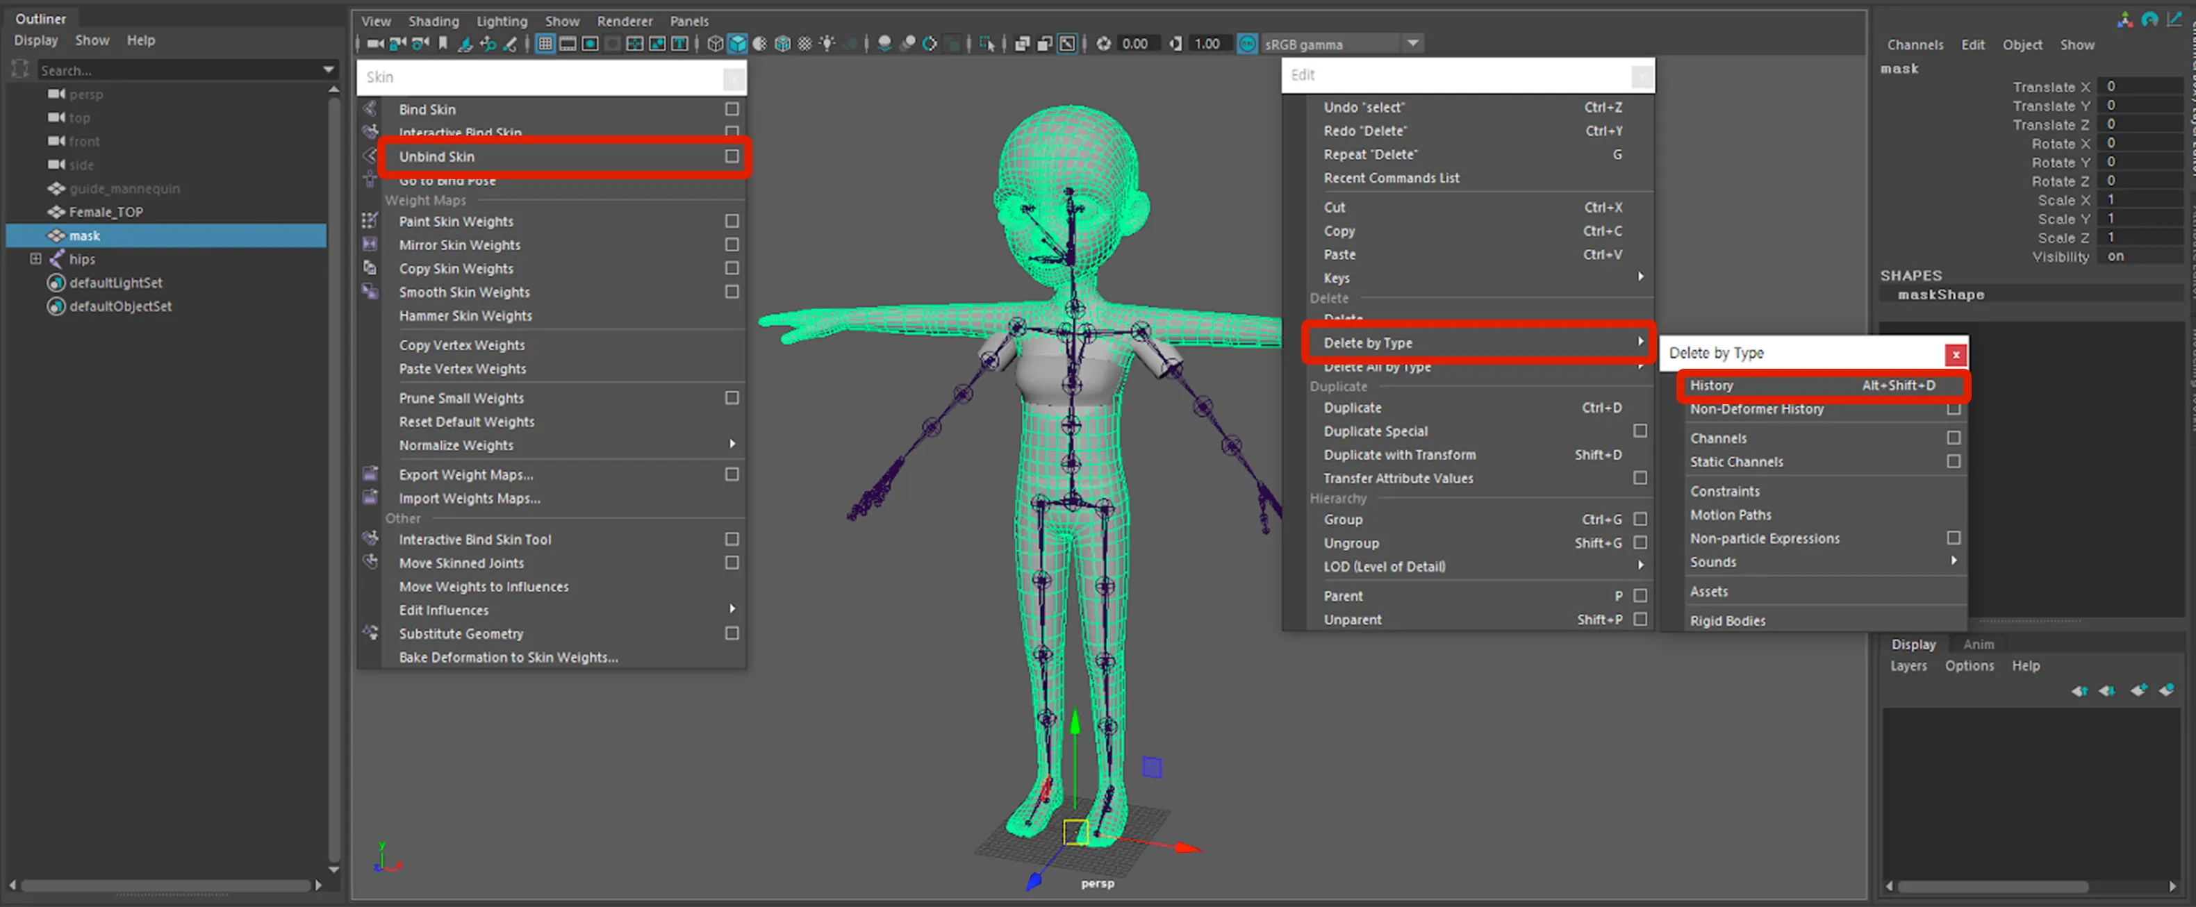The width and height of the screenshot is (2196, 907).
Task: Toggle the Lock Camera icon
Action: [x=397, y=44]
